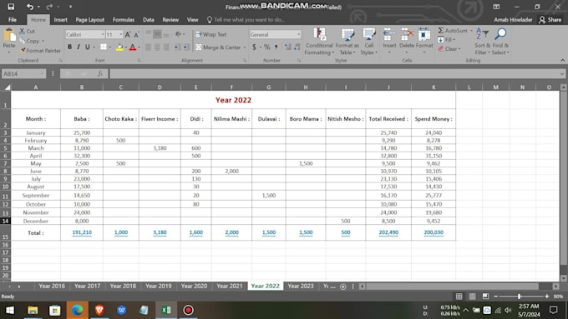Toggle Merge & Center

tap(218, 47)
